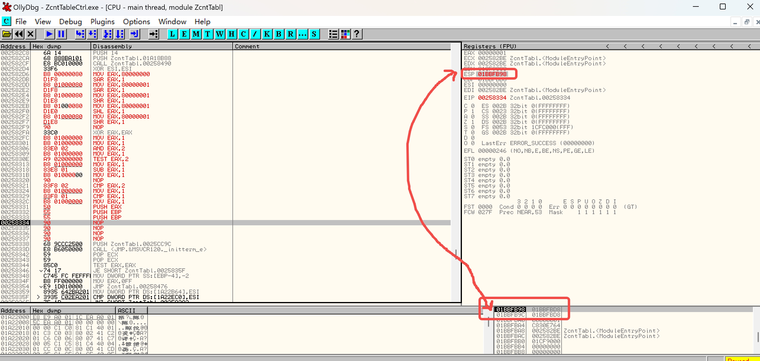Click the Open file folder icon
The width and height of the screenshot is (760, 361).
point(7,34)
